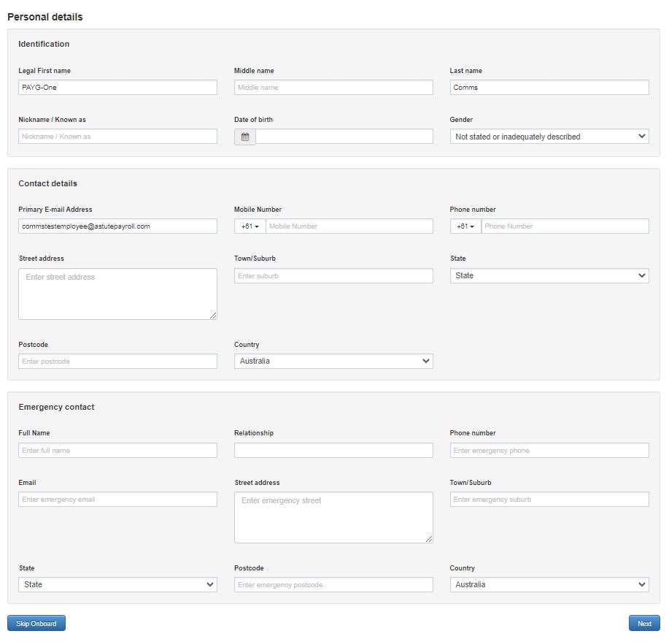This screenshot has height=642, width=669.
Task: Click the Nickname / Known as field
Action: pyautogui.click(x=117, y=137)
